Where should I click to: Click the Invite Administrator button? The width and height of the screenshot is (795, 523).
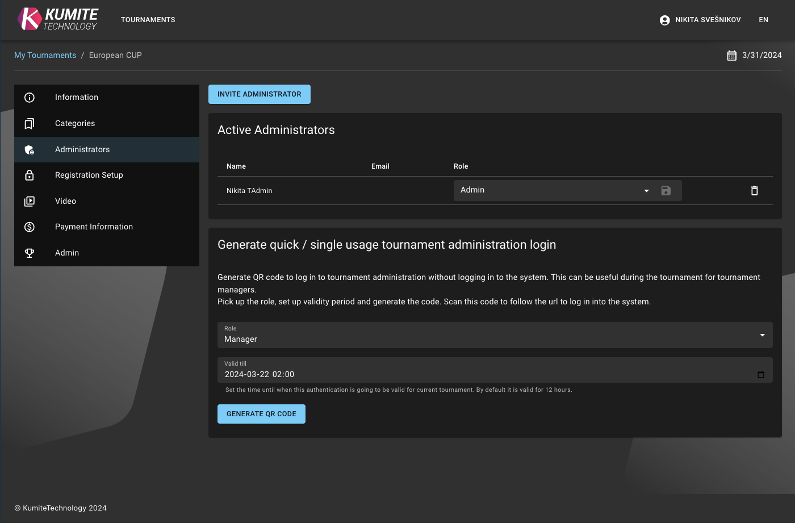point(259,94)
